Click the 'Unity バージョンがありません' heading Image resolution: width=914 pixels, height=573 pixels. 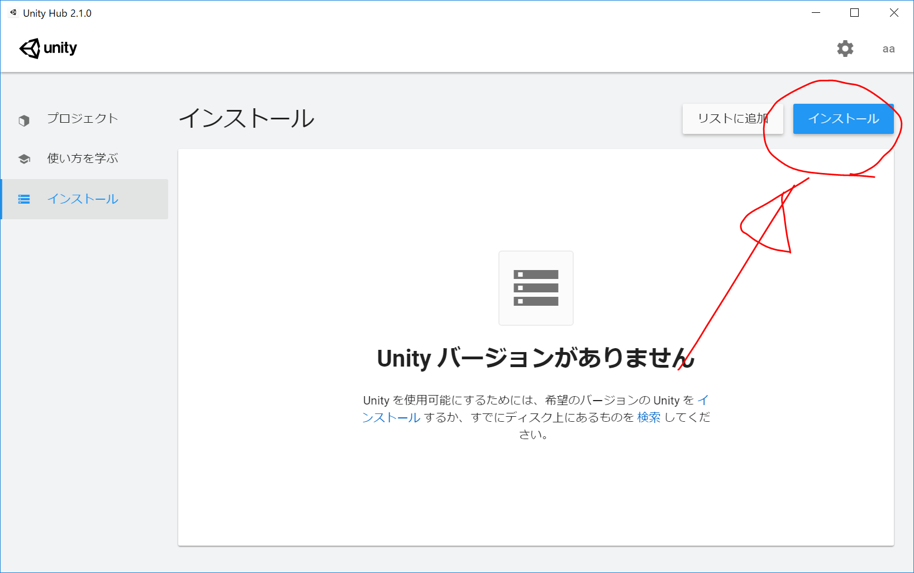coord(536,358)
